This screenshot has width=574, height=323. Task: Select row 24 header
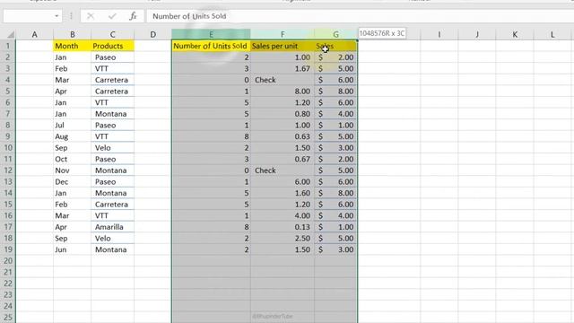click(x=8, y=306)
